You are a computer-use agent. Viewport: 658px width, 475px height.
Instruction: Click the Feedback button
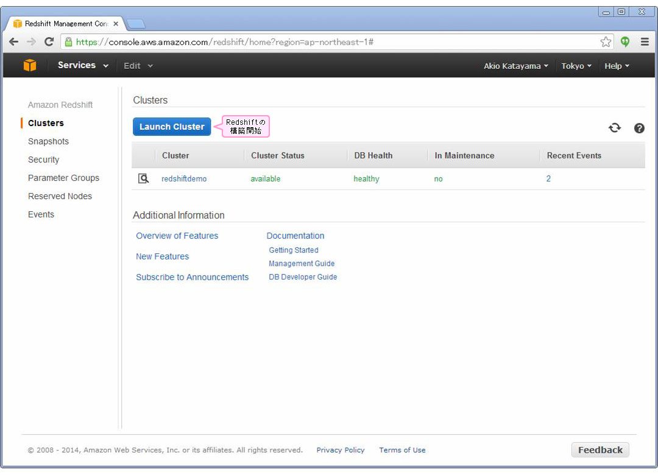(600, 450)
